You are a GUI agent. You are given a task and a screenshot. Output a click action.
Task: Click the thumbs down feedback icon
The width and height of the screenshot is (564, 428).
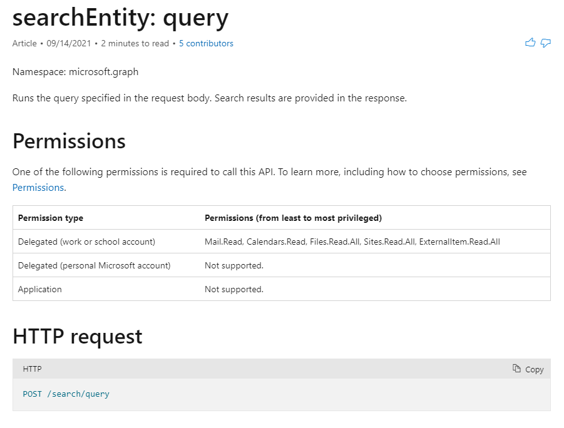tap(545, 43)
